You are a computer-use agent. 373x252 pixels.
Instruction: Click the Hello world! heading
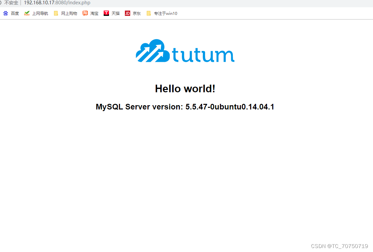point(185,89)
